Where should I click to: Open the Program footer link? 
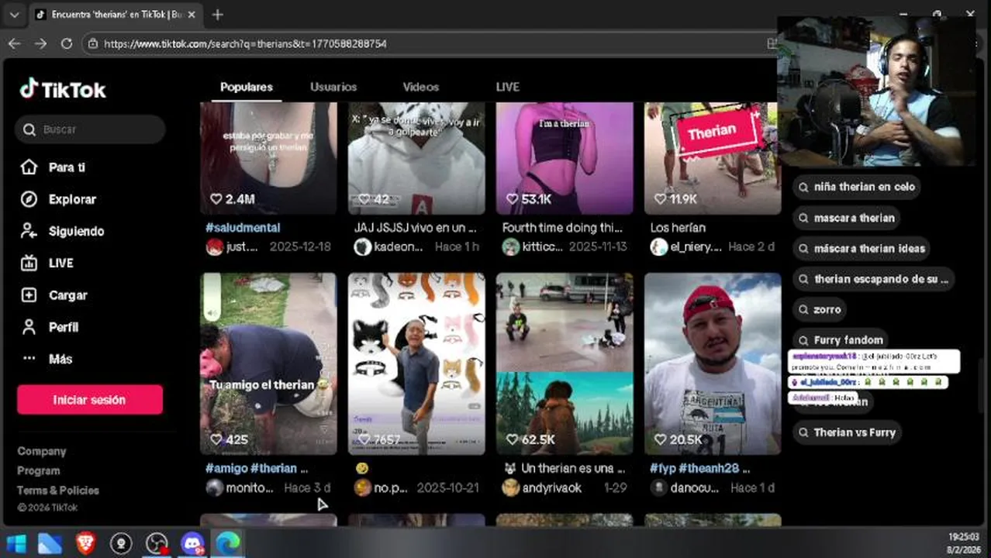click(39, 470)
